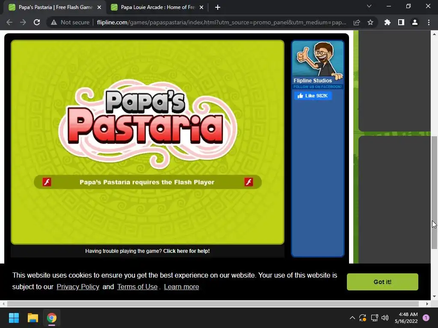Click the scrollbar down arrow

click(x=434, y=296)
